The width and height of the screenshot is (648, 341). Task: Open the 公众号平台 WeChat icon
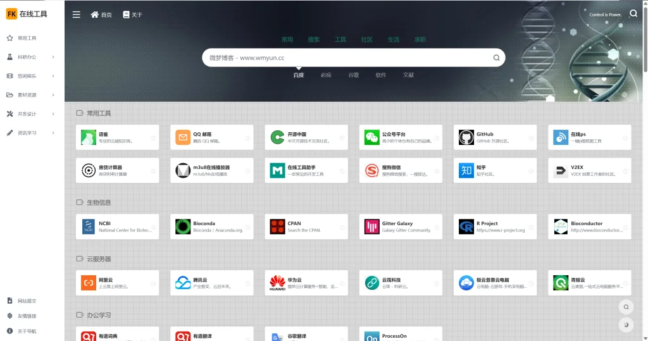click(x=372, y=137)
